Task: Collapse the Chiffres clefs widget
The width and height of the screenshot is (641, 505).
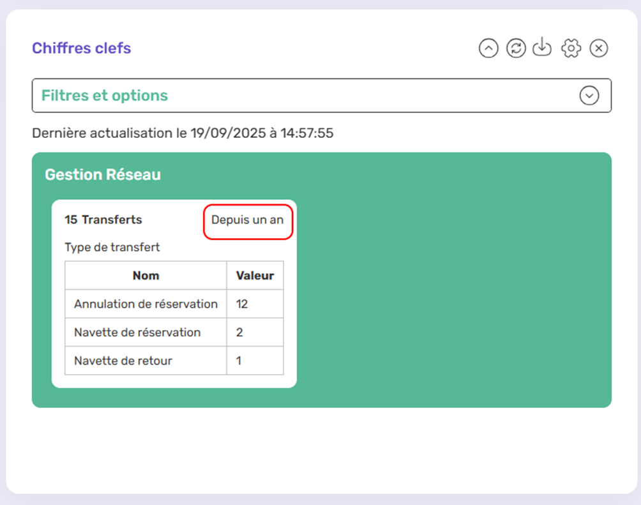Action: (488, 49)
